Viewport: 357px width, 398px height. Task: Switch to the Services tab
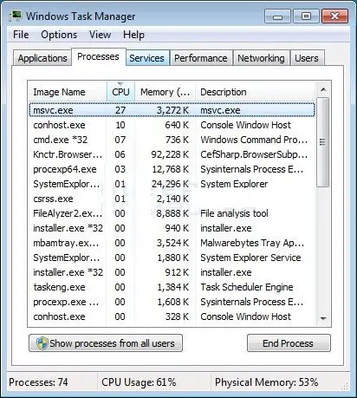point(146,58)
